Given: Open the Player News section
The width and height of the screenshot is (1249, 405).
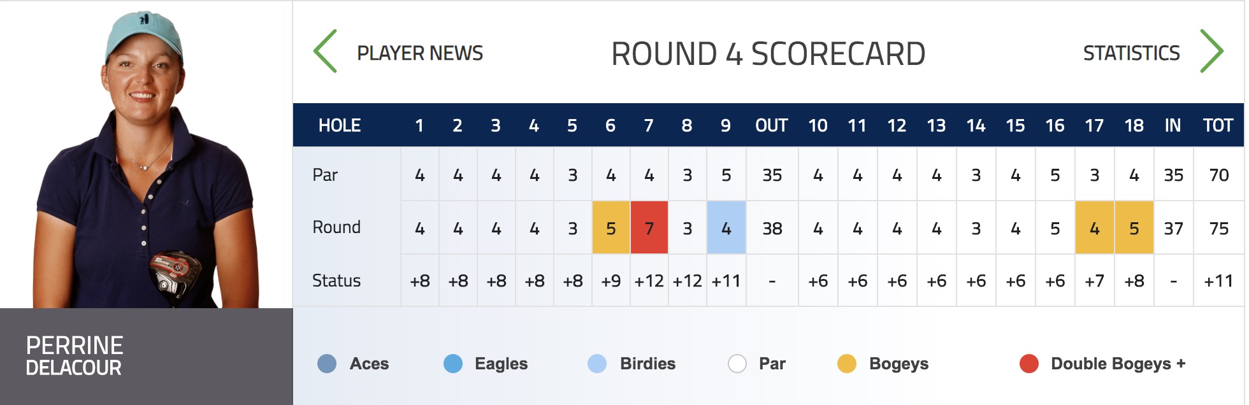Looking at the screenshot, I should pyautogui.click(x=420, y=53).
